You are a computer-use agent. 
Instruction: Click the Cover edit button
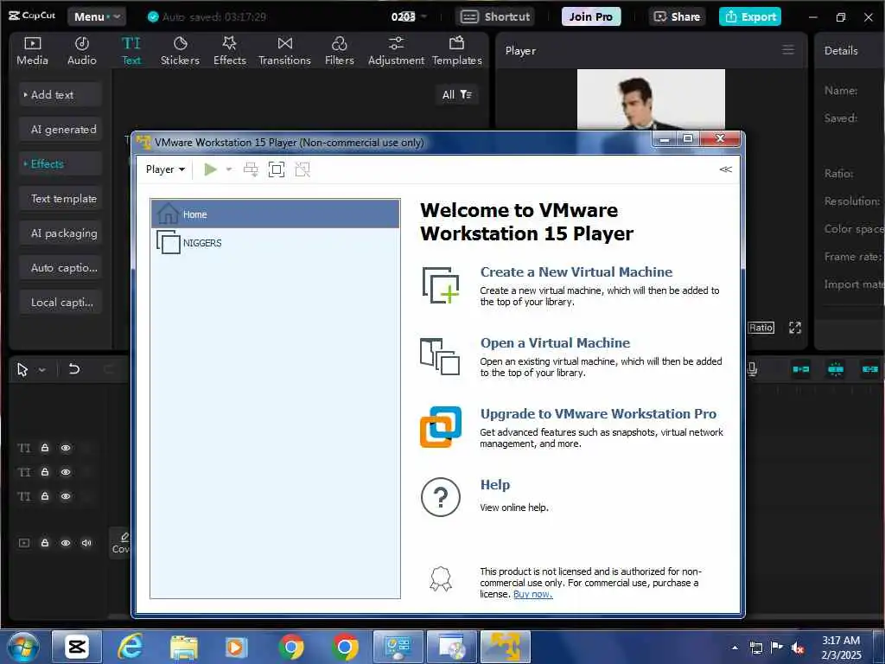[120, 543]
